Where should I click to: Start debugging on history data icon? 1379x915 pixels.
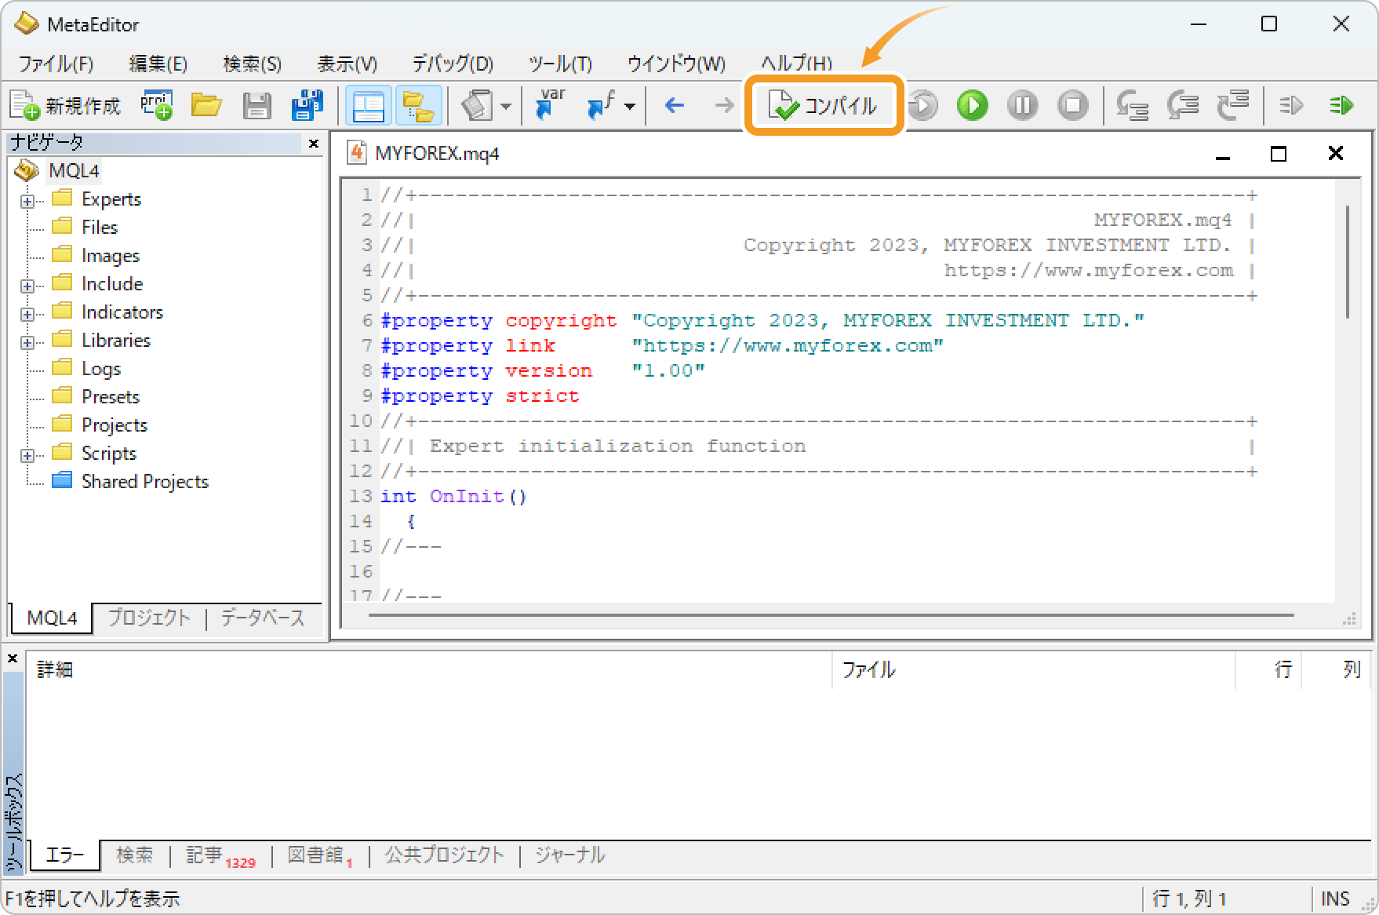(x=923, y=105)
